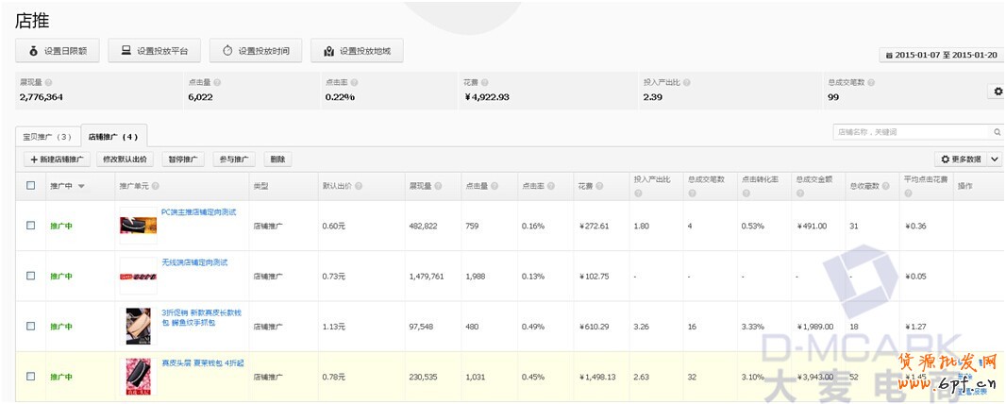This screenshot has width=1006, height=404.
Task: Check the box for PC端主推店铺定向测试 row
Action: [31, 226]
